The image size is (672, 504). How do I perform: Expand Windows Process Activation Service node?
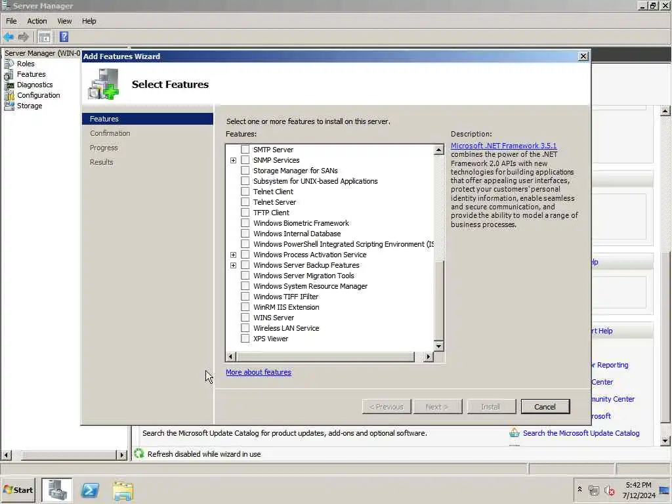click(233, 255)
